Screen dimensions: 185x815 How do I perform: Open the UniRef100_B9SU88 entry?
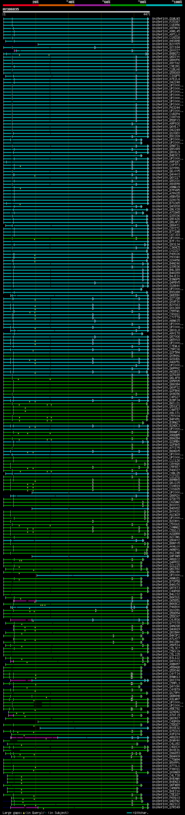pos(166,292)
